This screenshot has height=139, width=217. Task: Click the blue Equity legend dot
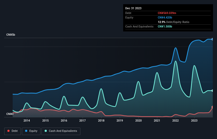[26, 131]
